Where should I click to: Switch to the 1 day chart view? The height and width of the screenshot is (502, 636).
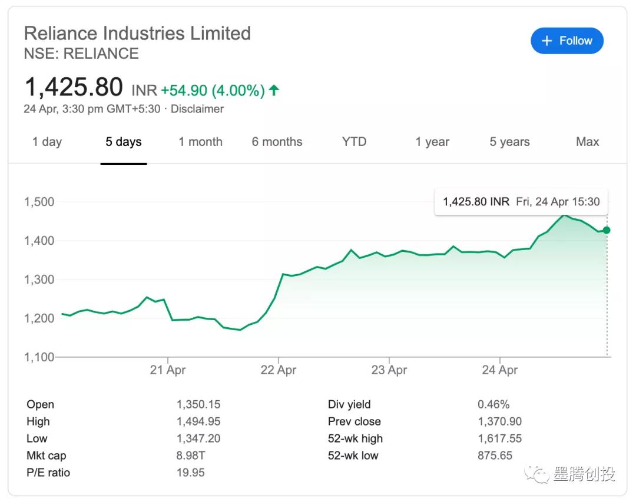[x=47, y=142]
